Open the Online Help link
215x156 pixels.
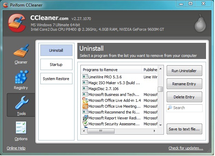[x=16, y=148]
